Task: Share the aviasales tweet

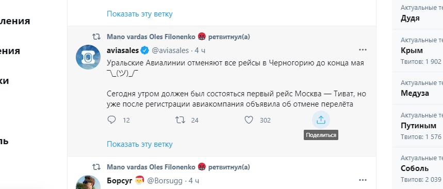Action: coord(321,120)
